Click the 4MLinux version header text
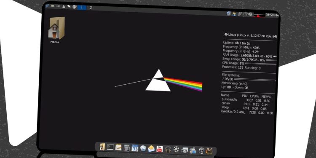This screenshot has width=316, height=158. pyautogui.click(x=251, y=35)
